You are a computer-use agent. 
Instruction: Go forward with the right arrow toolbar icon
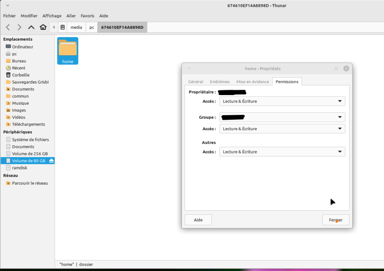tap(19, 27)
